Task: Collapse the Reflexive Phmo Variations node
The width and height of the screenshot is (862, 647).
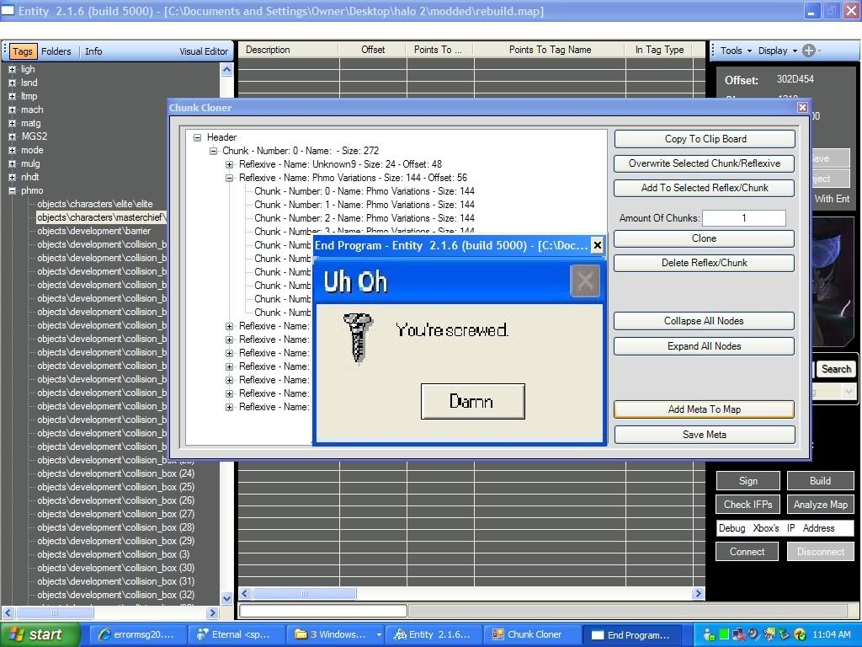Action: coord(229,178)
